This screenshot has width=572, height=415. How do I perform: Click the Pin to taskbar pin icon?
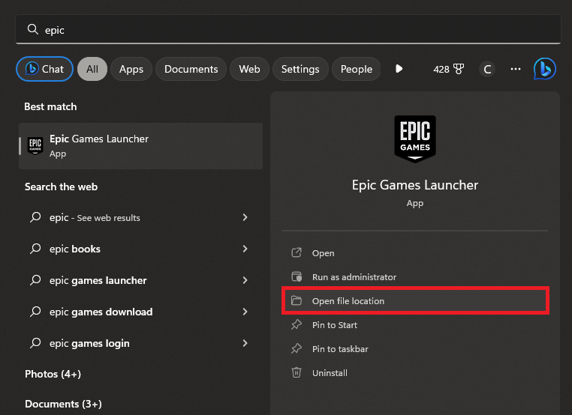(297, 349)
